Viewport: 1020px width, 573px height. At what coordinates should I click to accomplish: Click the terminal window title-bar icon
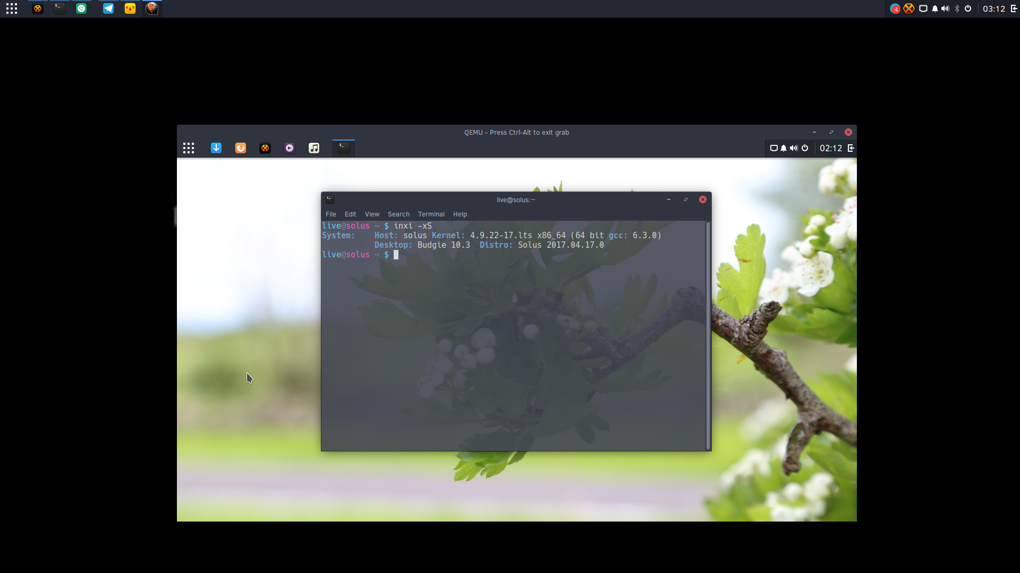coord(330,199)
